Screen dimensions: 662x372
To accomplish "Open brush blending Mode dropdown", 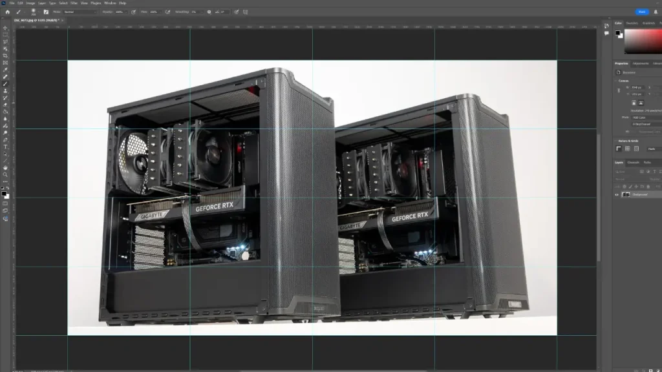I will click(x=80, y=12).
